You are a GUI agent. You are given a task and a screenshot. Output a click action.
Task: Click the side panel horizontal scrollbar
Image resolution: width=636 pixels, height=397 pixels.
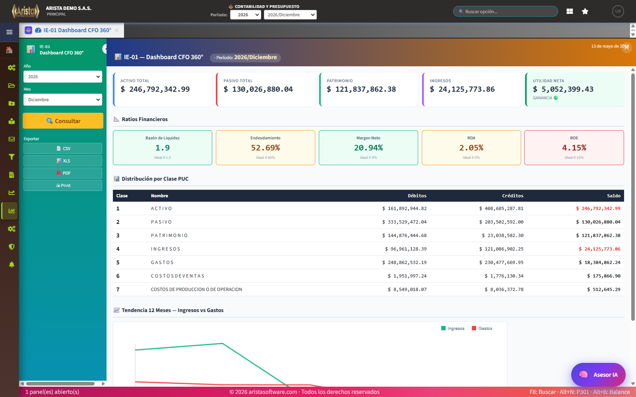tap(60, 384)
